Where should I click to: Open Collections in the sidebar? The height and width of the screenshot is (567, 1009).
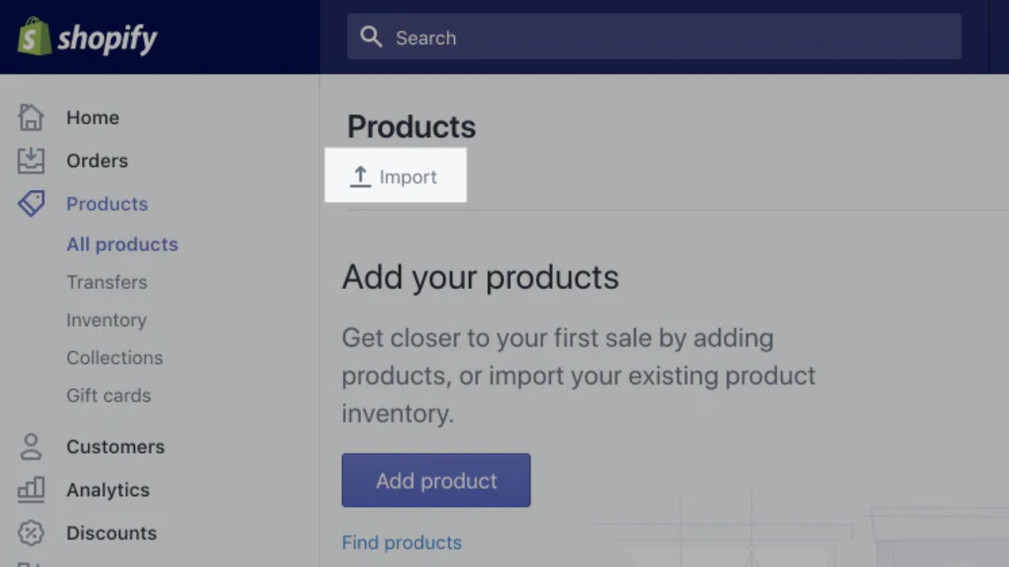pos(114,358)
